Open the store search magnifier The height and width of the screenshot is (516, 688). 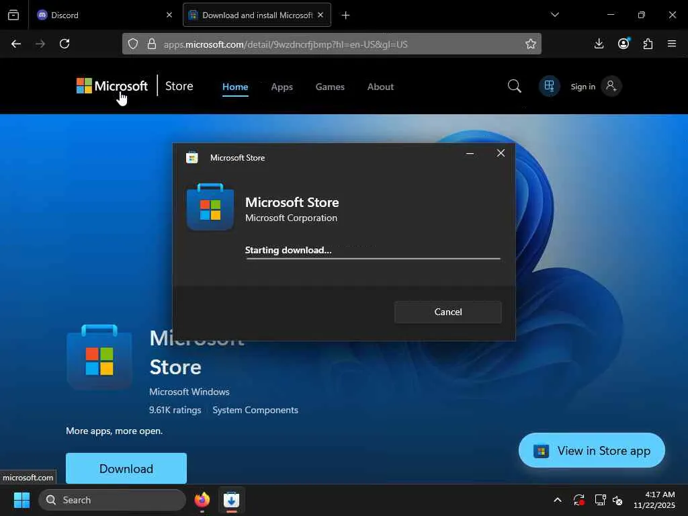point(514,86)
